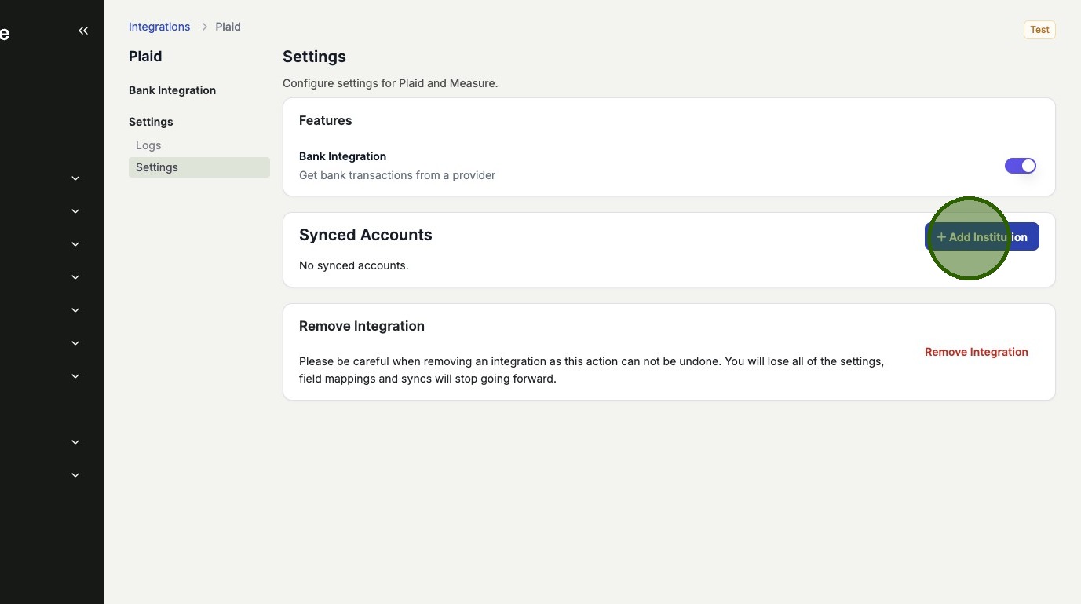Click the Plaid breadcrumb item

point(228,27)
